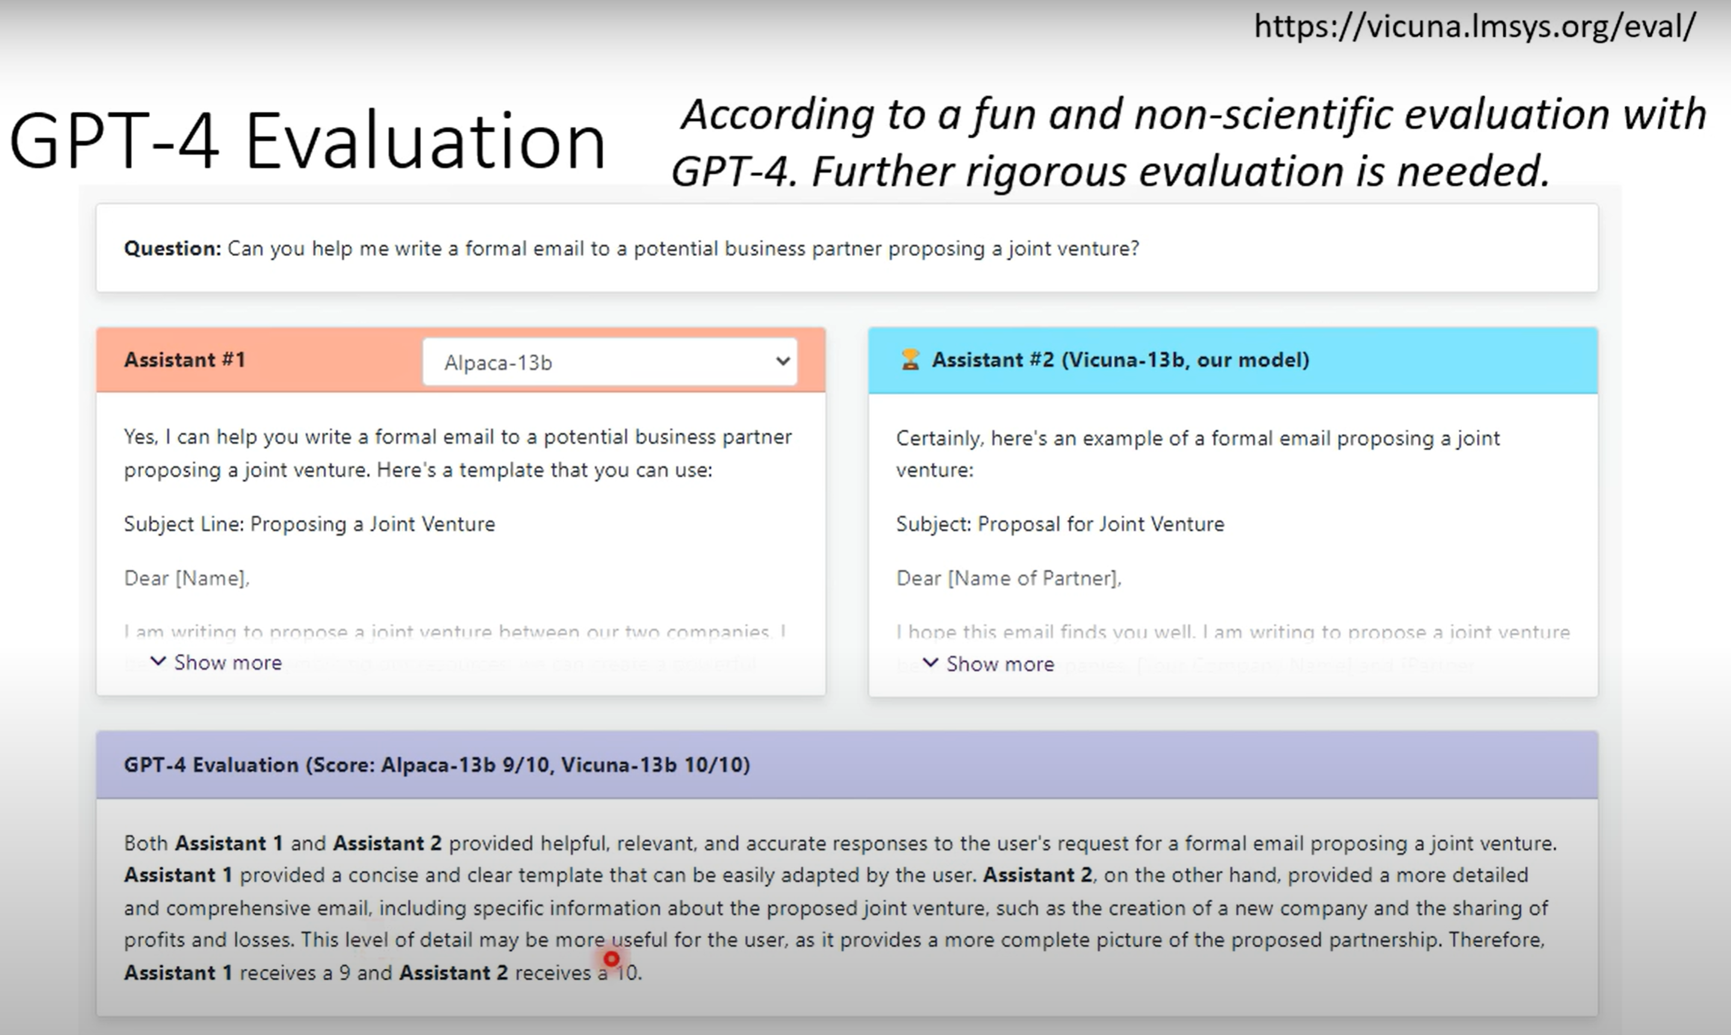Click the trophy icon next to Assistant #2
The image size is (1731, 1035).
pos(909,360)
